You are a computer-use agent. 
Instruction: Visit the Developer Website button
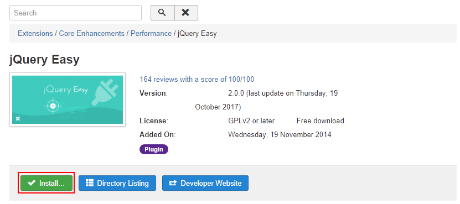click(x=205, y=183)
